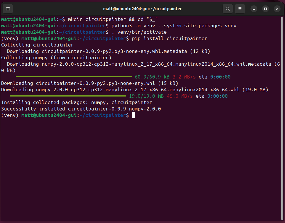This screenshot has width=285, height=223.
Task: Maximize the terminal window
Action: pos(265,9)
